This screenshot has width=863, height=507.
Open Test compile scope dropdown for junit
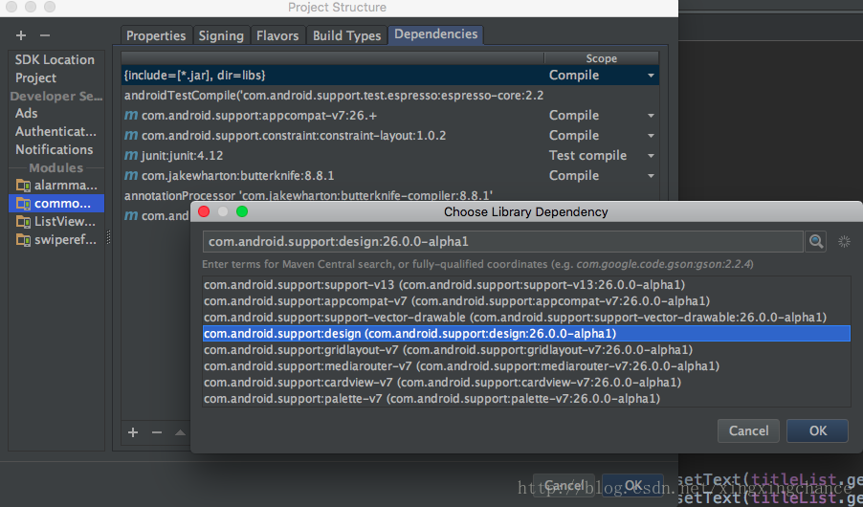point(651,156)
